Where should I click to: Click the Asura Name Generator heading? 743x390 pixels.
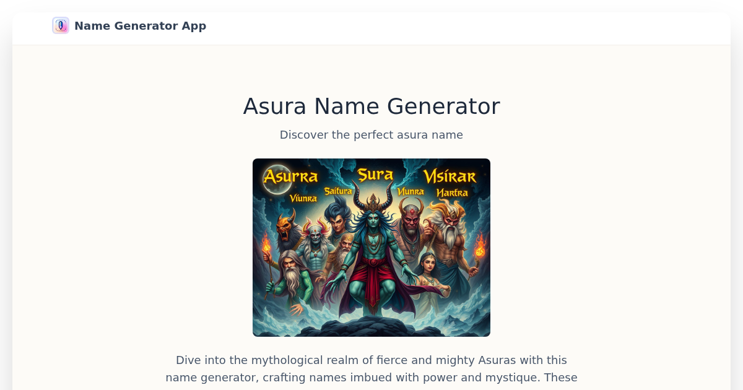[371, 106]
